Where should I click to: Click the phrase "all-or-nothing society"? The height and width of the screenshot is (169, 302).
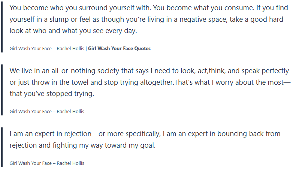click(82, 71)
